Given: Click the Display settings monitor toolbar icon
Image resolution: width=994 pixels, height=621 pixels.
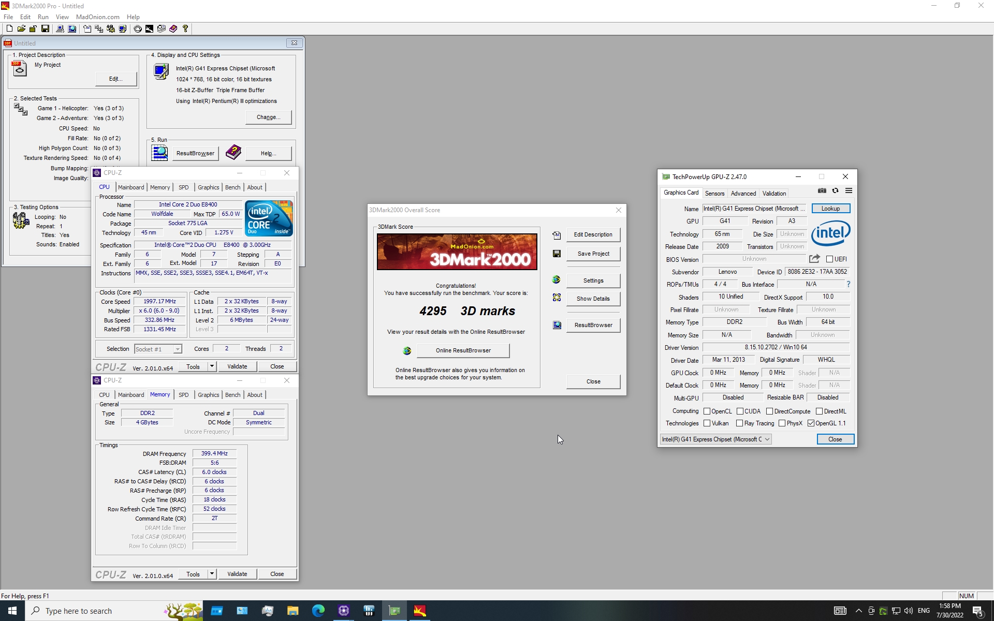Looking at the screenshot, I should [122, 29].
